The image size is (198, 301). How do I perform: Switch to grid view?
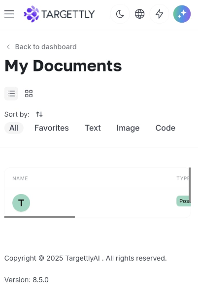click(29, 94)
